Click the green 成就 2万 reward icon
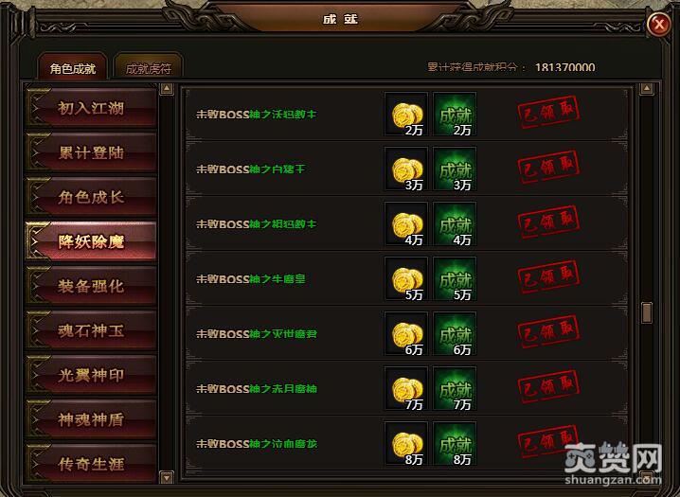This screenshot has width=680, height=497. [455, 114]
